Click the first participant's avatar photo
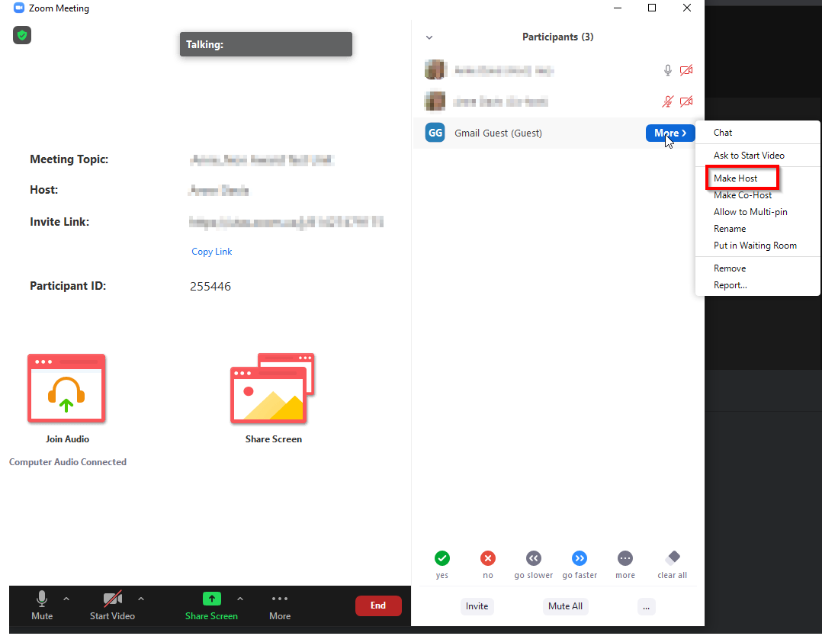822x636 pixels. click(435, 69)
